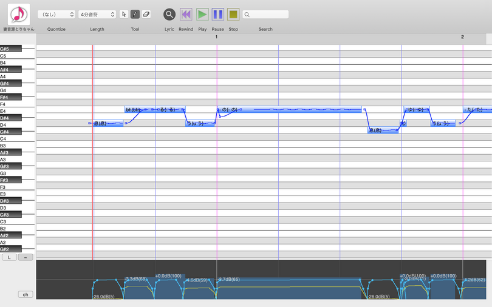Start playback with the Play button
Screen dimensions: 492x307
(202, 15)
